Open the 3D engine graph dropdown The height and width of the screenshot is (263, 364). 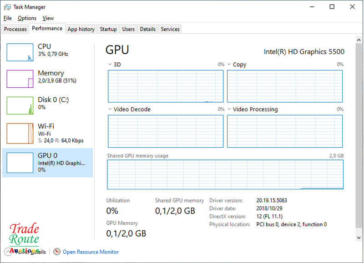click(x=110, y=65)
